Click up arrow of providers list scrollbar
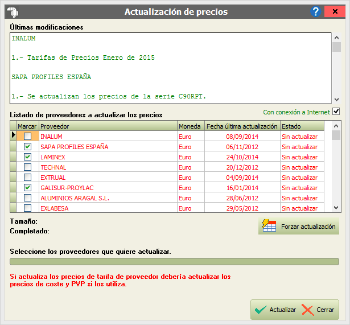The image size is (350, 325). tap(336, 126)
